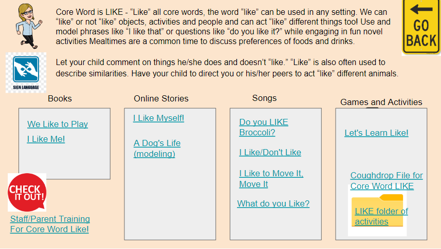This screenshot has height=249, width=441.
Task: Click the running woman avatar
Action: click(29, 26)
